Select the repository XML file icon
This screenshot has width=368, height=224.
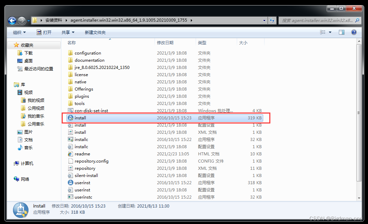(70, 168)
